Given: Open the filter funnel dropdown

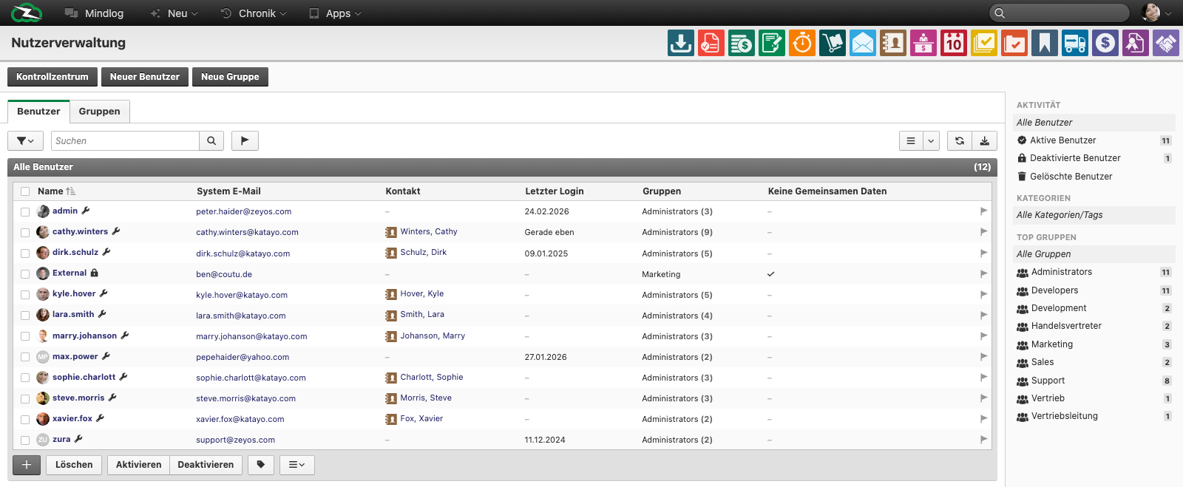Looking at the screenshot, I should [25, 140].
